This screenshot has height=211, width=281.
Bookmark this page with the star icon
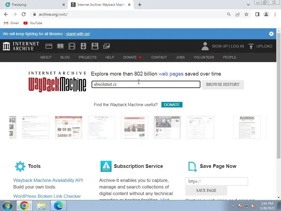[x=246, y=14]
